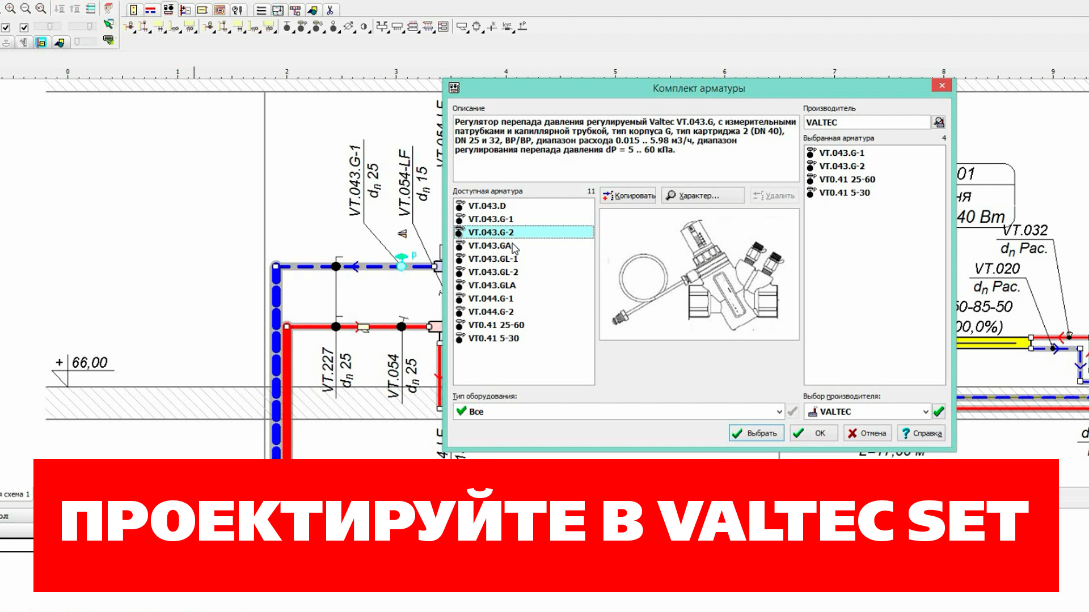1089x612 pixels.
Task: Expand the Выбор производителя VALTEC dropdown
Action: coord(925,411)
